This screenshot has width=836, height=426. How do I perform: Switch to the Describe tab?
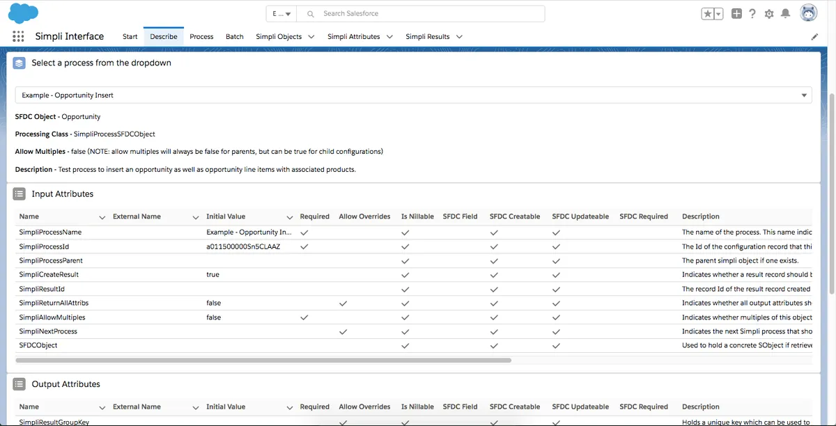[x=164, y=37]
